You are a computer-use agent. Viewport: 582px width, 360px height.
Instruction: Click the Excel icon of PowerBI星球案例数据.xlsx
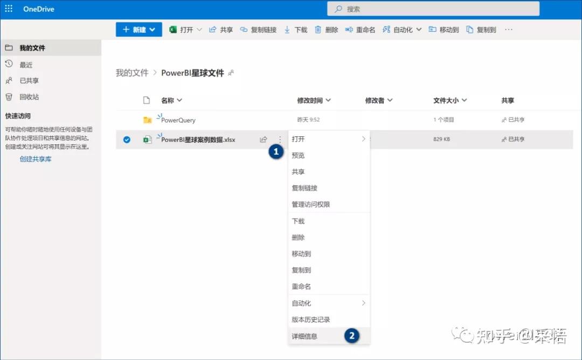click(147, 140)
